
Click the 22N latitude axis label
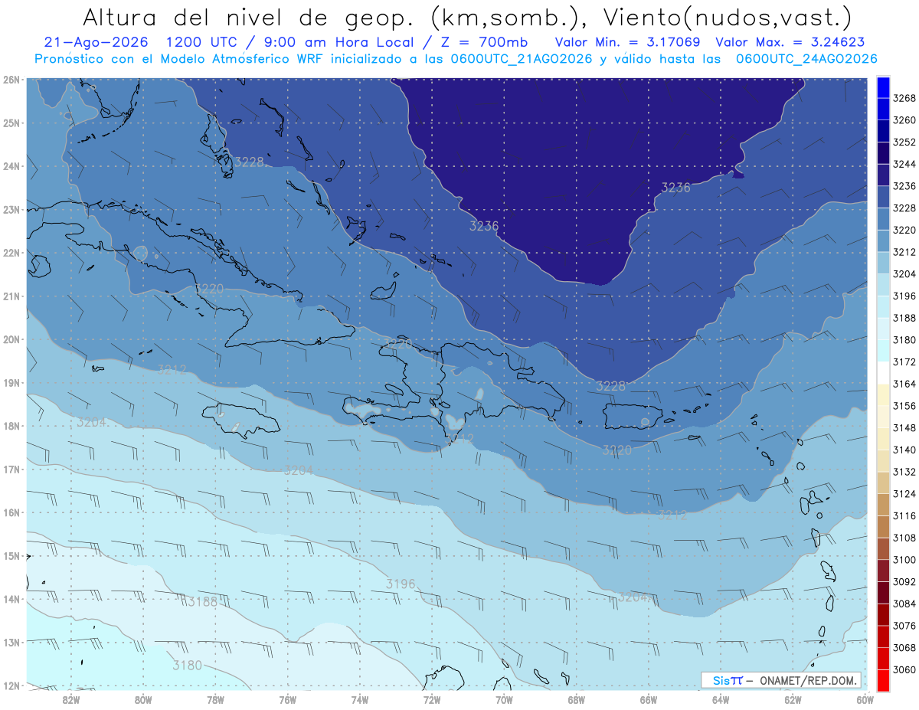(x=11, y=253)
